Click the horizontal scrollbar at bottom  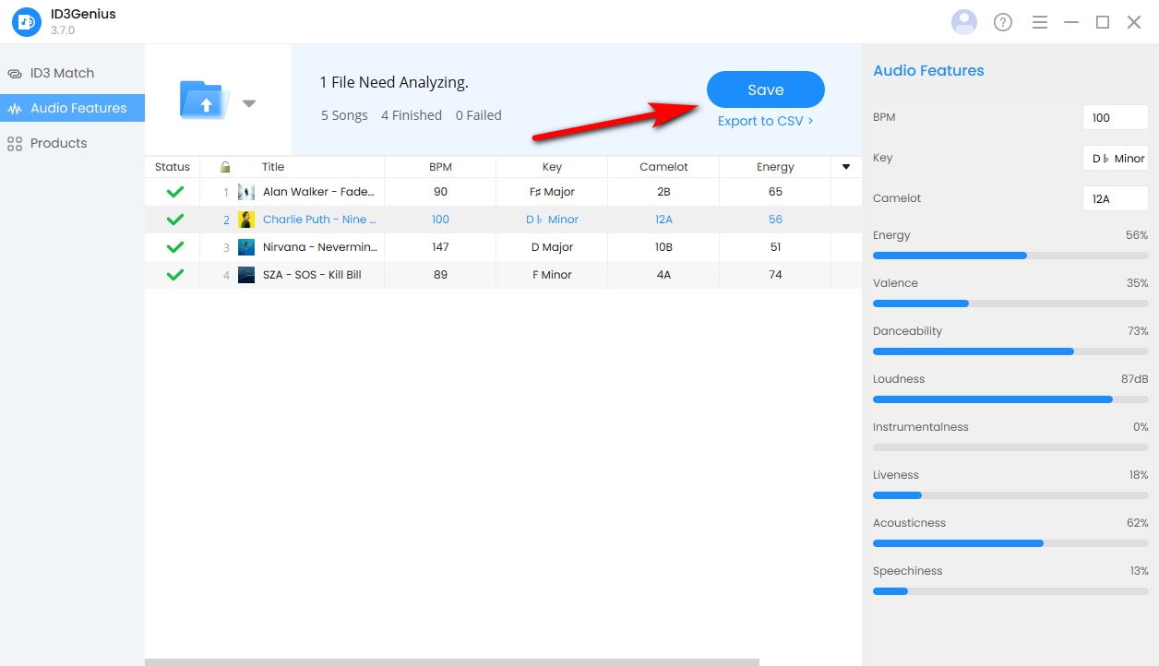tap(451, 661)
